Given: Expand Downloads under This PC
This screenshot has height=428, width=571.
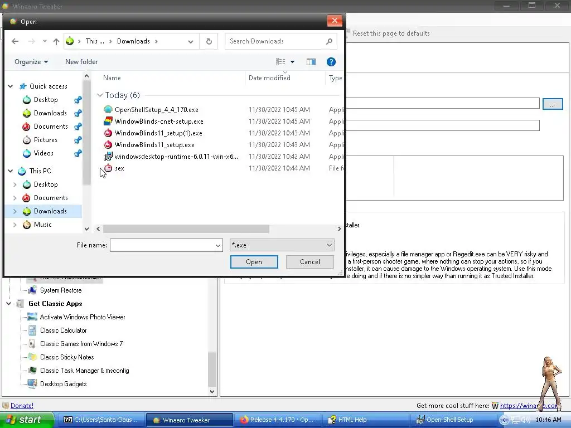Looking at the screenshot, I should (15, 211).
